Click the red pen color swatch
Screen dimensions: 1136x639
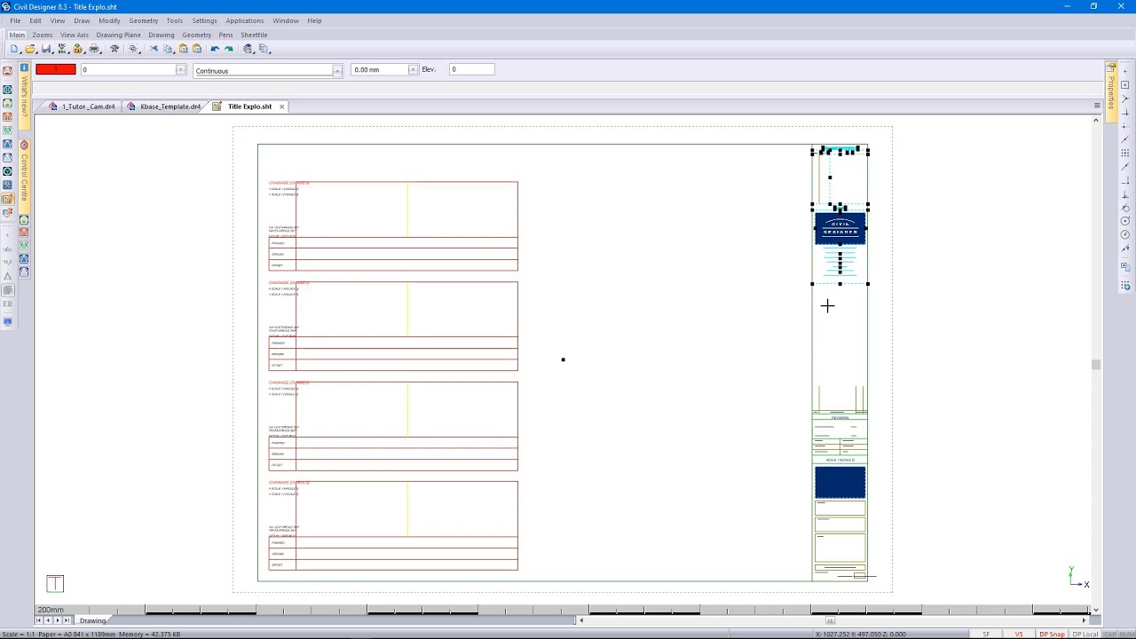click(55, 69)
